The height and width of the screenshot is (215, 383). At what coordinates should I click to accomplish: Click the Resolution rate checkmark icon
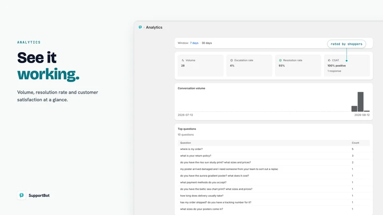click(x=280, y=60)
